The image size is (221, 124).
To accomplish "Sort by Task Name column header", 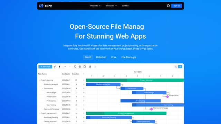I will tap(42, 74).
